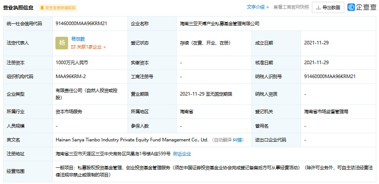Select company name 海南三亚天博产业私募基金管理有限公司

(219, 24)
